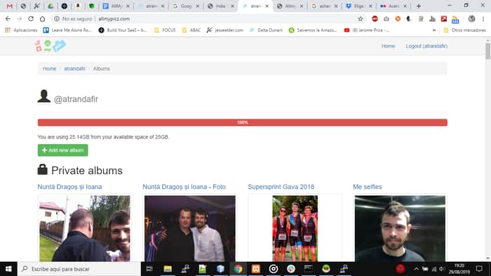The image size is (491, 276).
Task: Open the terminal window taskbar icon
Action: point(309,269)
